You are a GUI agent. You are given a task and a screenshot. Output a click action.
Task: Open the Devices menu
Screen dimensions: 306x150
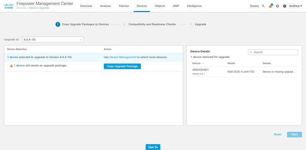[142, 6]
